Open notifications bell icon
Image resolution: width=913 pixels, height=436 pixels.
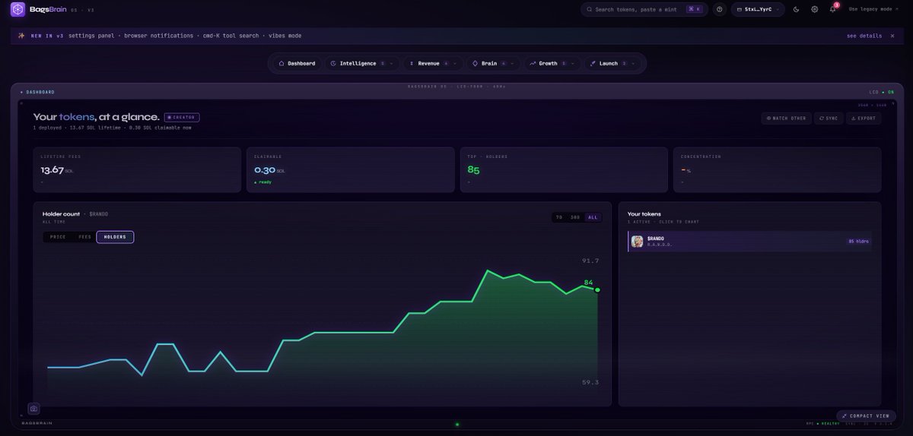[x=833, y=9]
